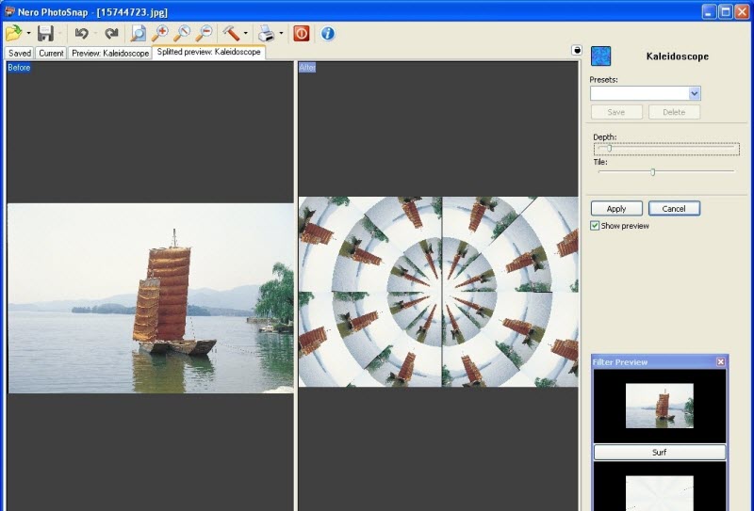Click the Before label on left pane

coord(19,68)
